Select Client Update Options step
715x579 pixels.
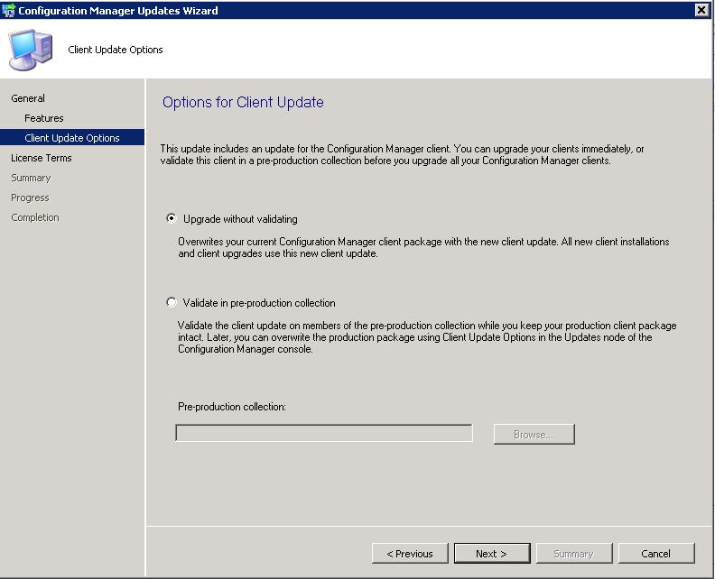click(72, 138)
